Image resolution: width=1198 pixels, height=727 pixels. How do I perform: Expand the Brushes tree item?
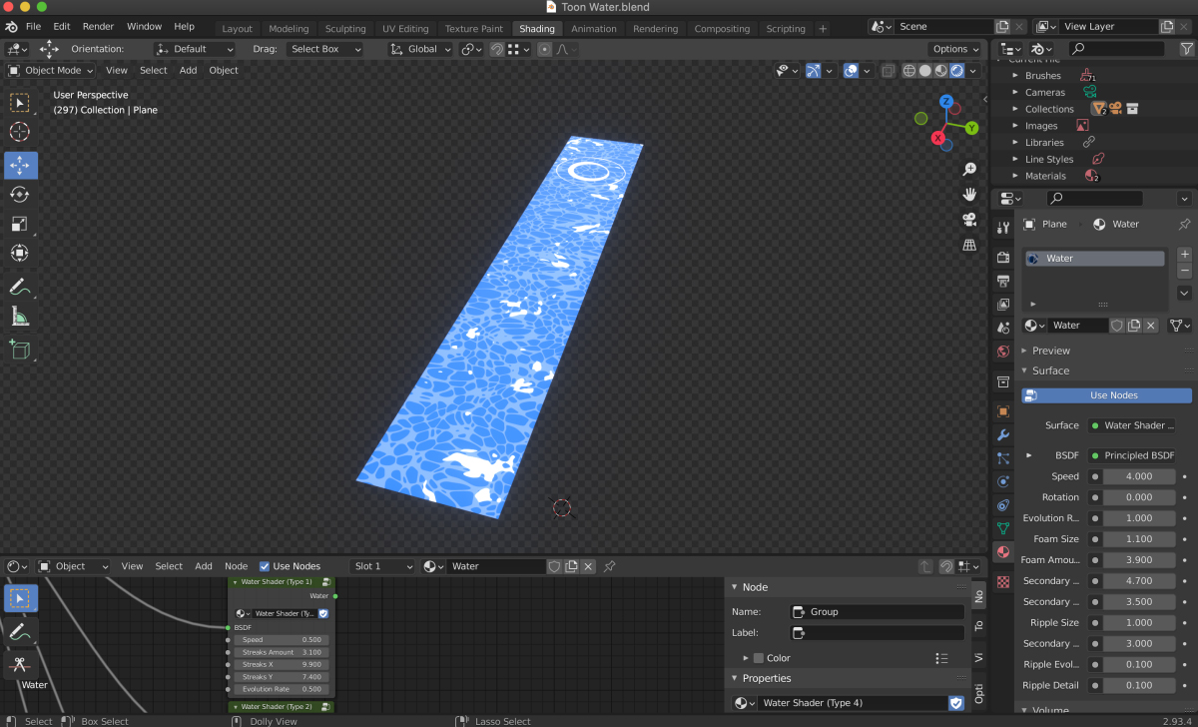[x=1015, y=76]
